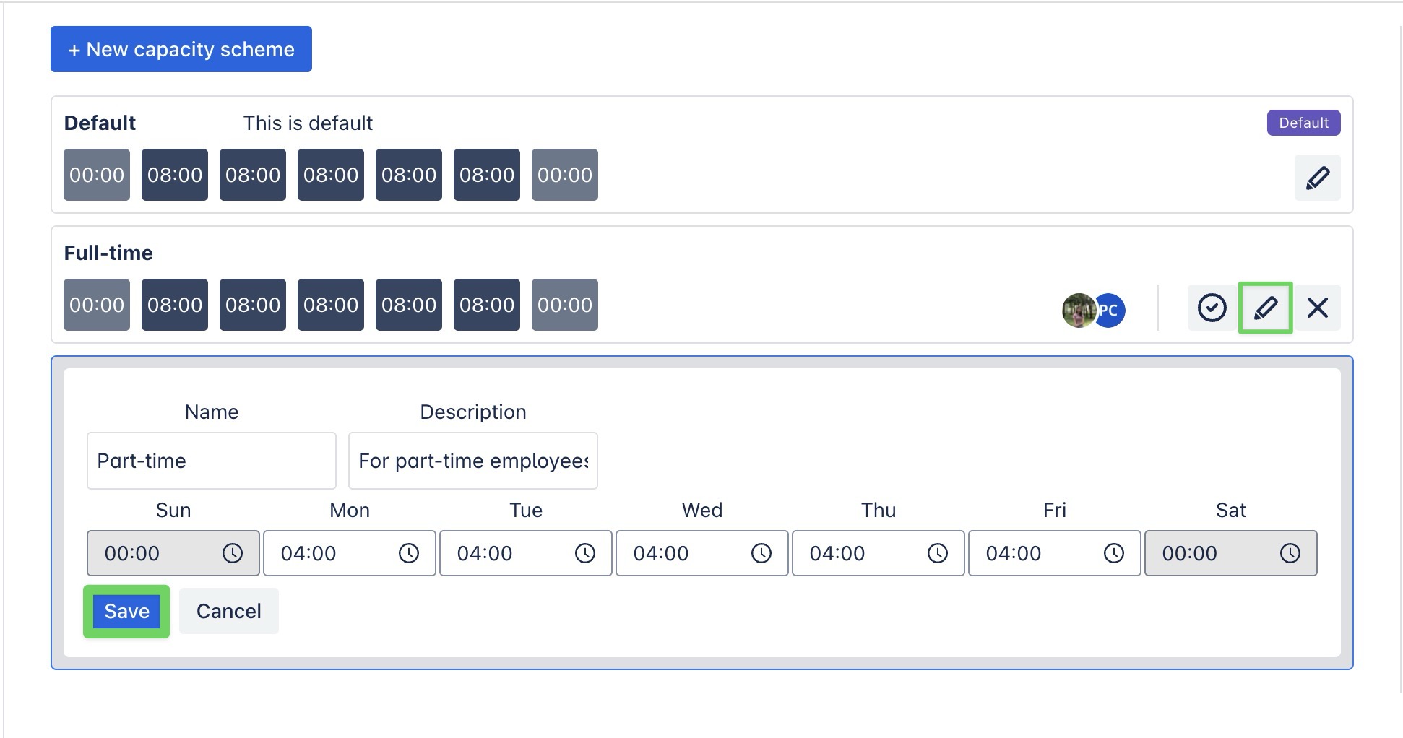Click the Full-time scheme edit pencil icon
Image resolution: width=1403 pixels, height=738 pixels.
click(1265, 308)
